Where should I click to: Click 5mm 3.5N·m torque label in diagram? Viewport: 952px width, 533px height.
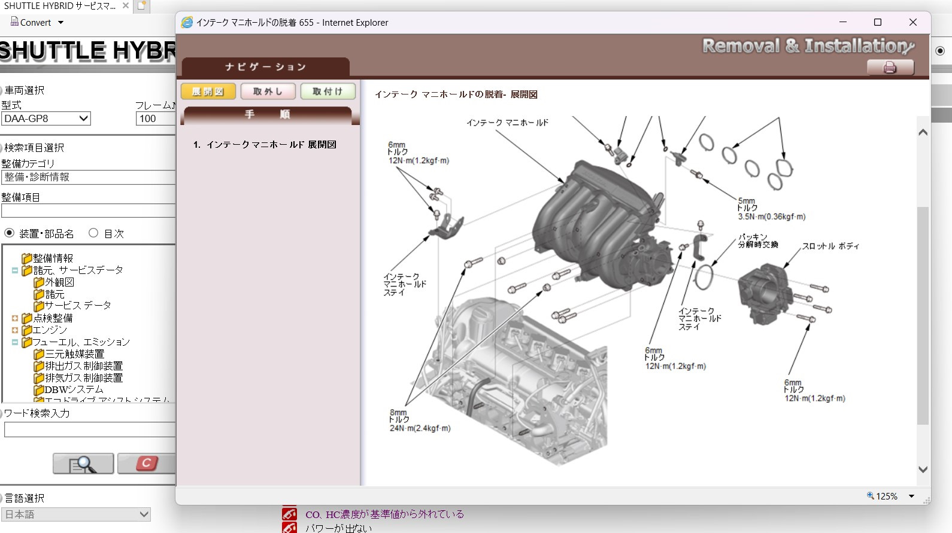click(771, 209)
